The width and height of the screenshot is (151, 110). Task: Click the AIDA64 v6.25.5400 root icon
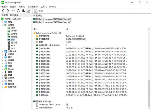point(3,19)
